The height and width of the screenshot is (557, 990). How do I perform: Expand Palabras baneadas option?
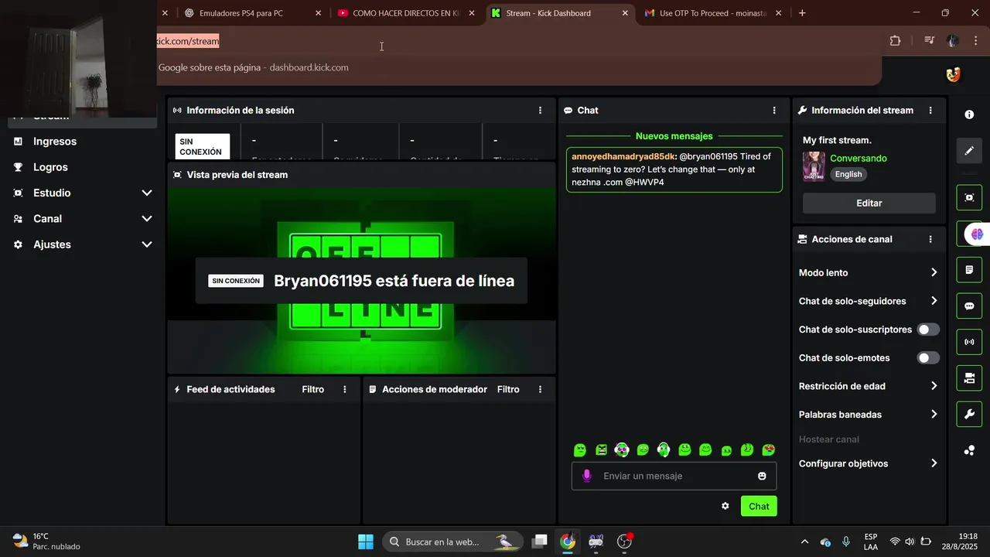pos(869,415)
